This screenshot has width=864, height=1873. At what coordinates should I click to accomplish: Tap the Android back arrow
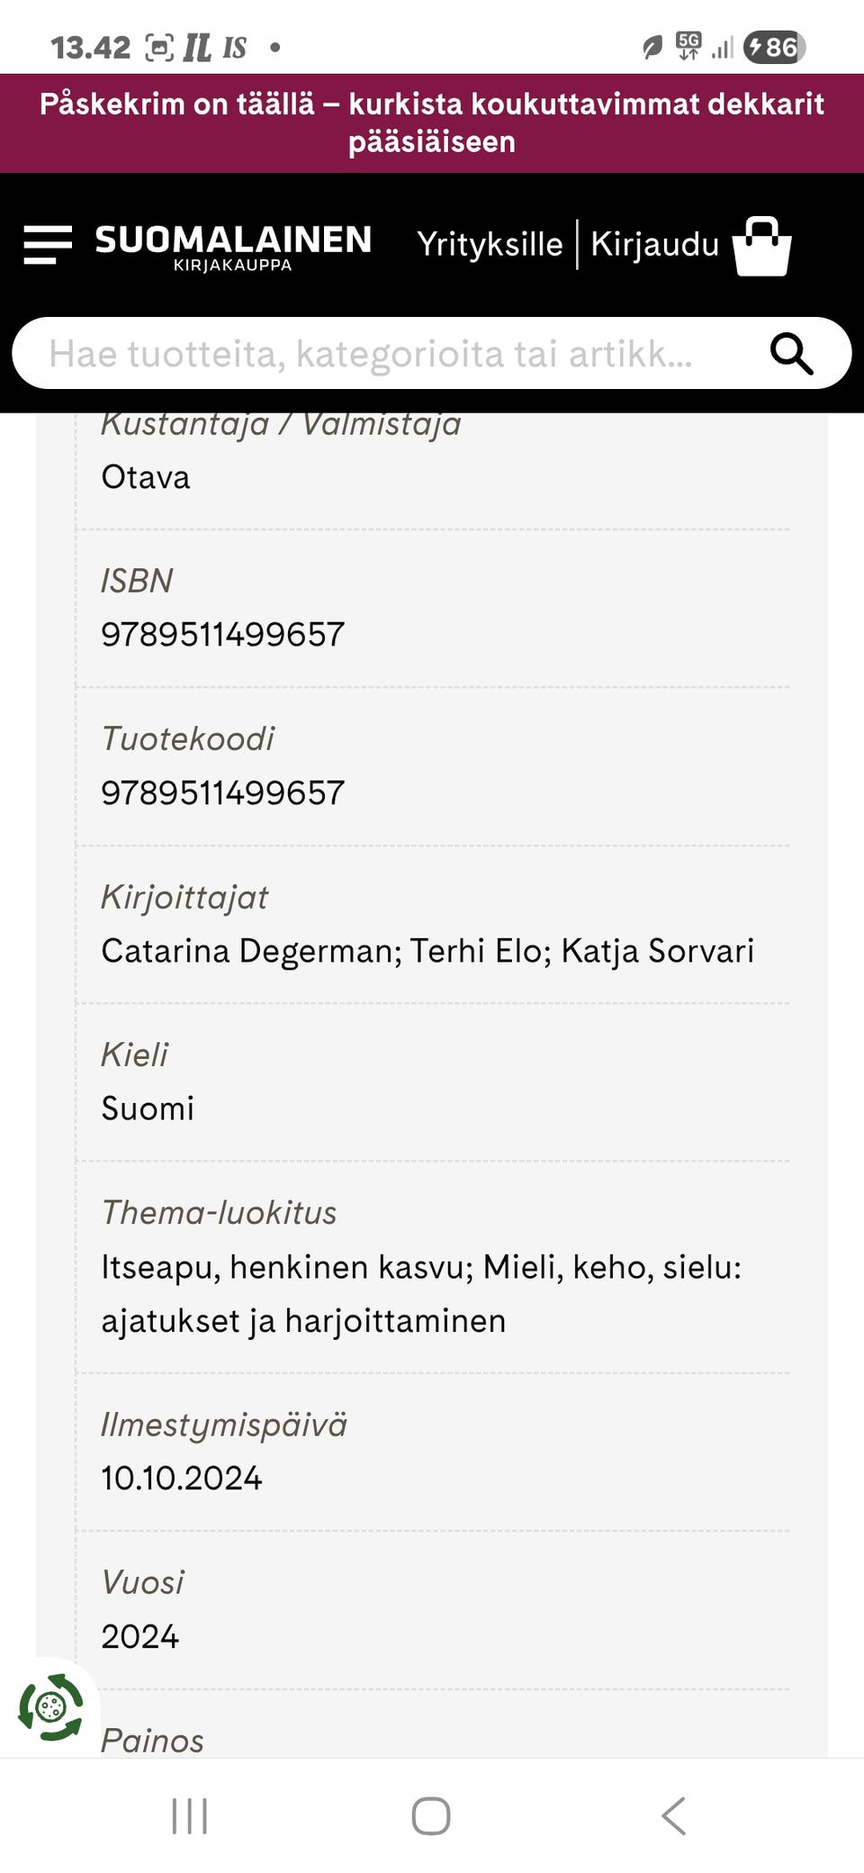click(673, 1815)
